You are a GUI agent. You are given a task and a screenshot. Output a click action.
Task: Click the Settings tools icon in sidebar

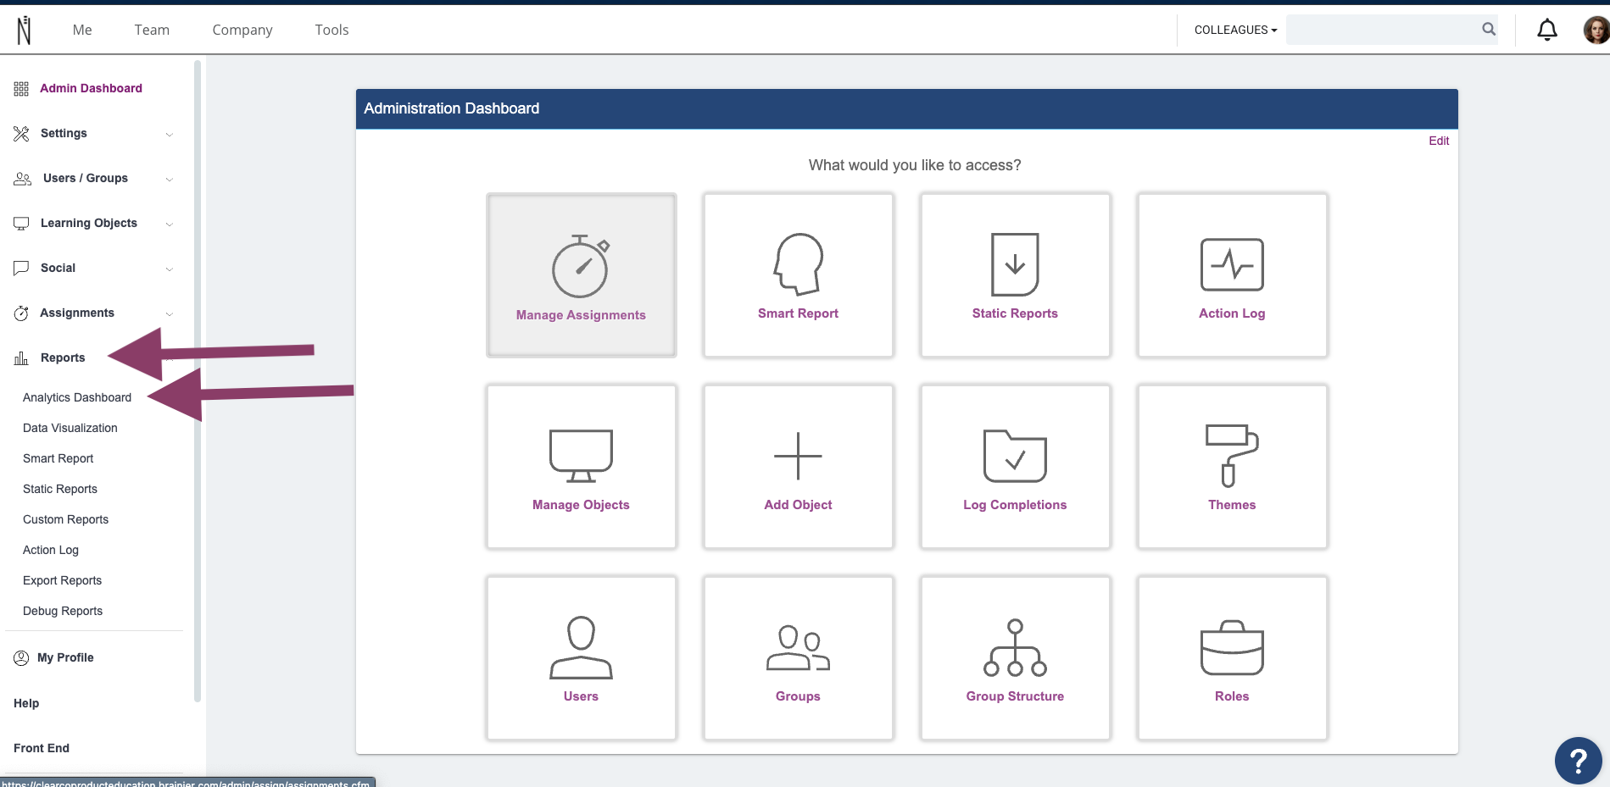pyautogui.click(x=21, y=134)
